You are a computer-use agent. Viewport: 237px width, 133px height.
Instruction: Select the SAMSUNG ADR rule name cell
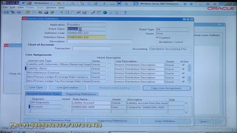[x=91, y=107]
